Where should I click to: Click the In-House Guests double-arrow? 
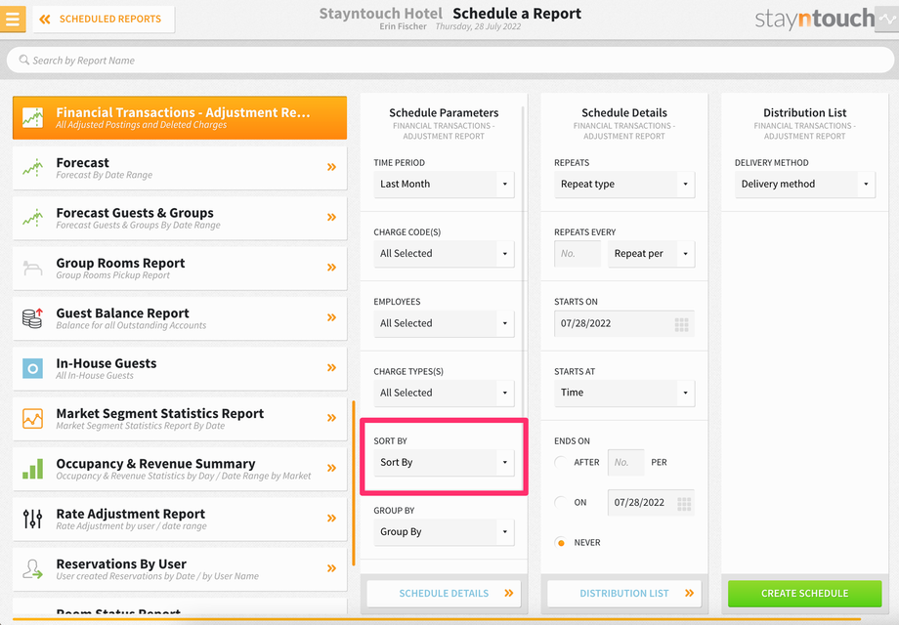pyautogui.click(x=331, y=368)
